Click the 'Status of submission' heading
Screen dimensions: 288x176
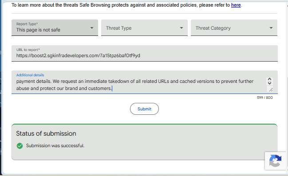point(46,133)
